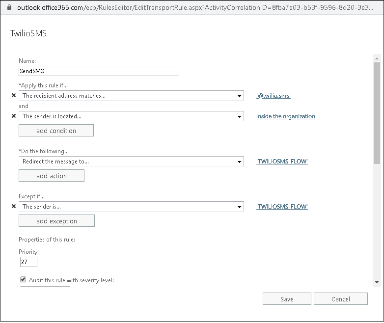Remove the sender is located condition
This screenshot has width=384, height=323.
[x=14, y=116]
